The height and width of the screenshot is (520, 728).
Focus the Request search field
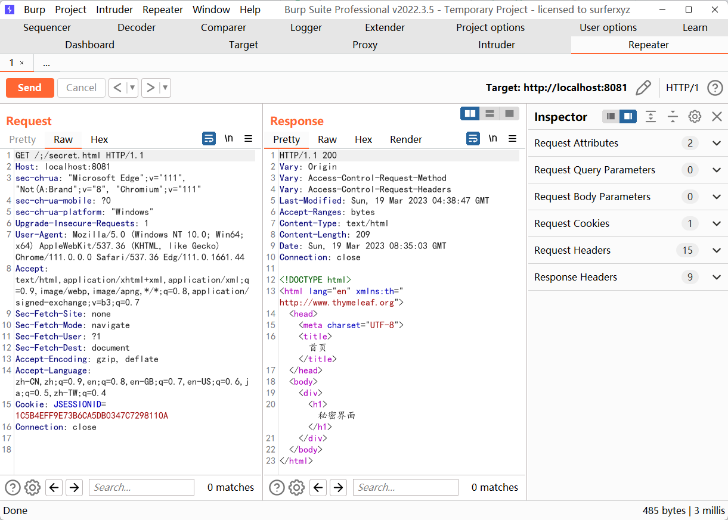click(141, 487)
